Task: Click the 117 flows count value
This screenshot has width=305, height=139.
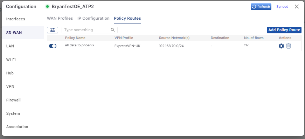Action: coord(246,45)
